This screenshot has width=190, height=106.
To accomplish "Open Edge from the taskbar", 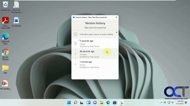I will pos(108,102).
